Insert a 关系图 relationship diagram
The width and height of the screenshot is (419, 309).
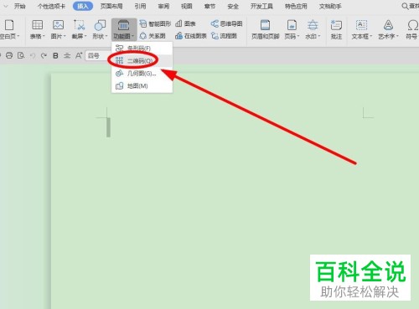153,36
